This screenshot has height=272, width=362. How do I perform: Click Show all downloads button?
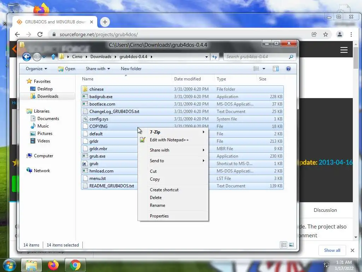(x=332, y=250)
